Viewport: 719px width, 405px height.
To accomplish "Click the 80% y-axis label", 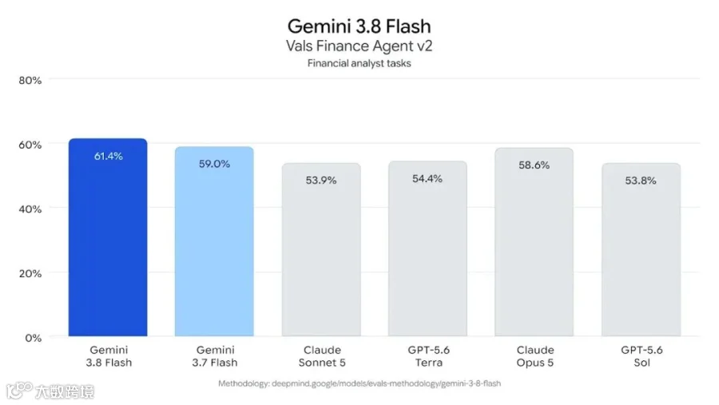I will 30,80.
